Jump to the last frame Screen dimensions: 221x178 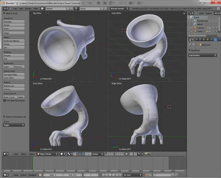120,175
